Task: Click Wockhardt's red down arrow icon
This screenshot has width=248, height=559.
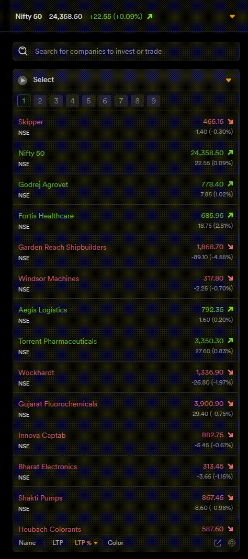Action: (x=231, y=372)
